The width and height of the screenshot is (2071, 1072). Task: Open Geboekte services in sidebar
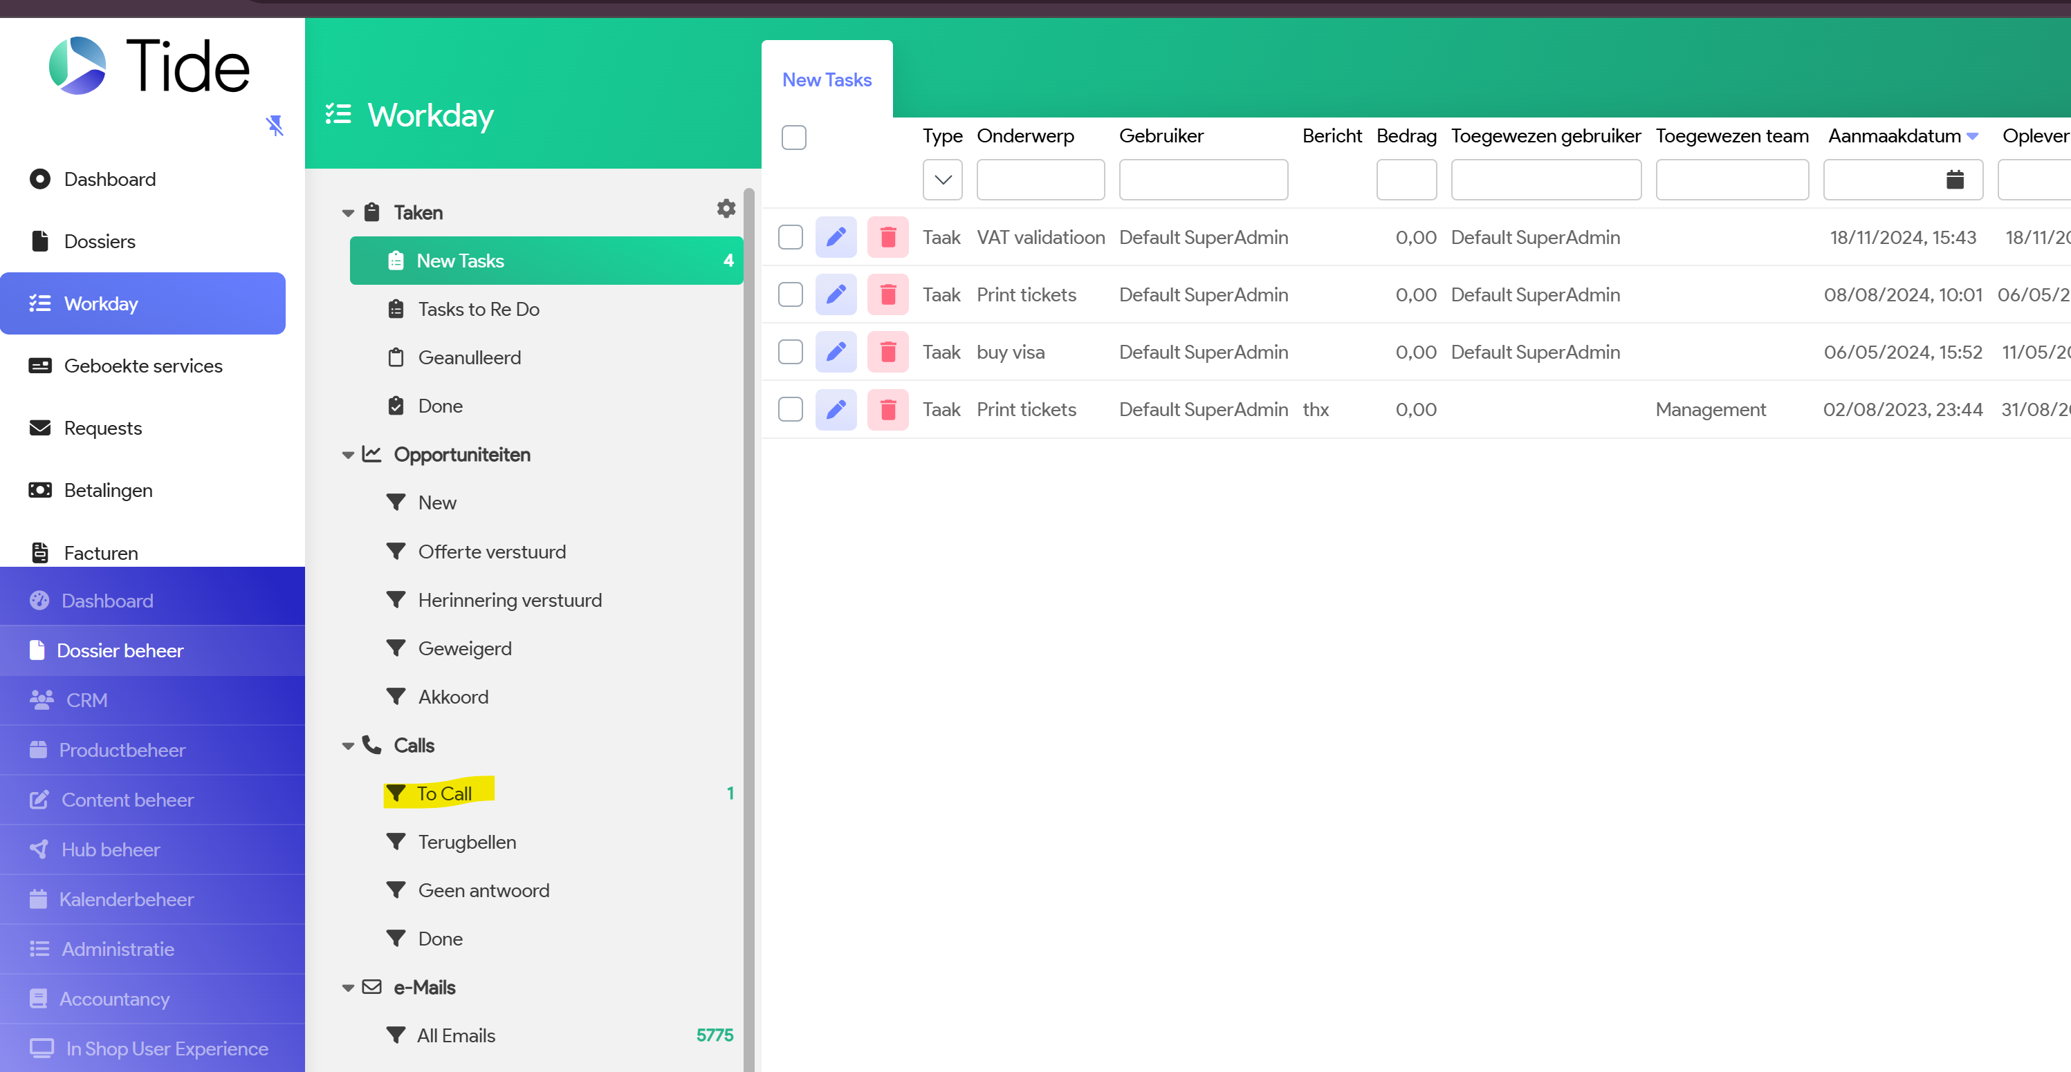(x=143, y=366)
